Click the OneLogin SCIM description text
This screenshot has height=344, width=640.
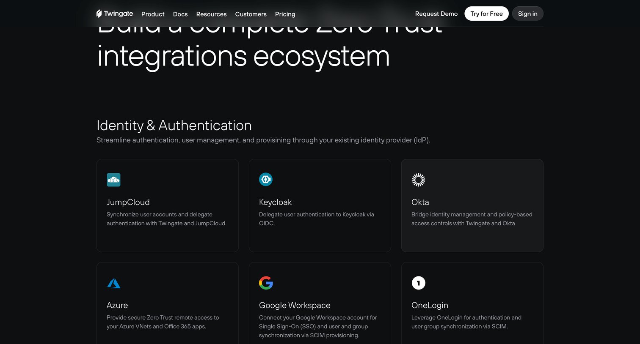(x=466, y=322)
